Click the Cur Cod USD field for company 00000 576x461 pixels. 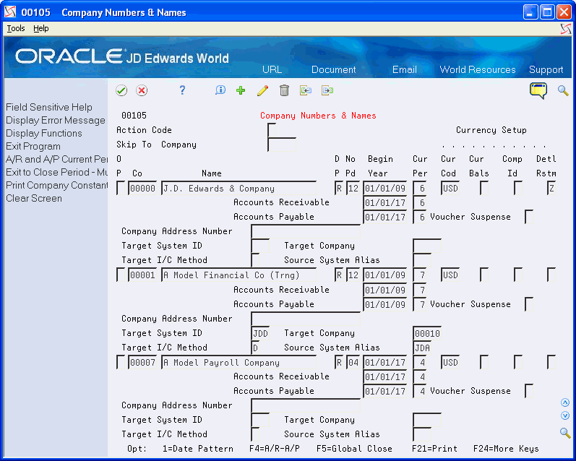450,188
